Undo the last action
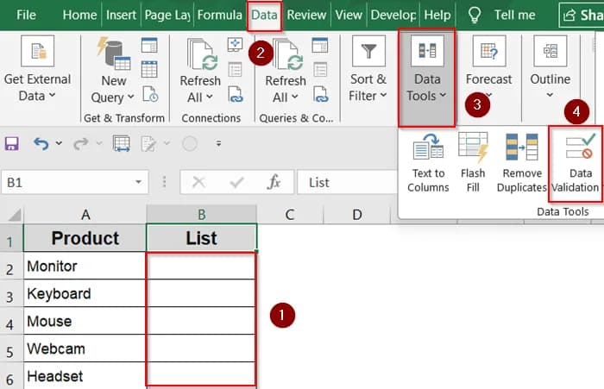The height and width of the screenshot is (389, 604). (41, 144)
